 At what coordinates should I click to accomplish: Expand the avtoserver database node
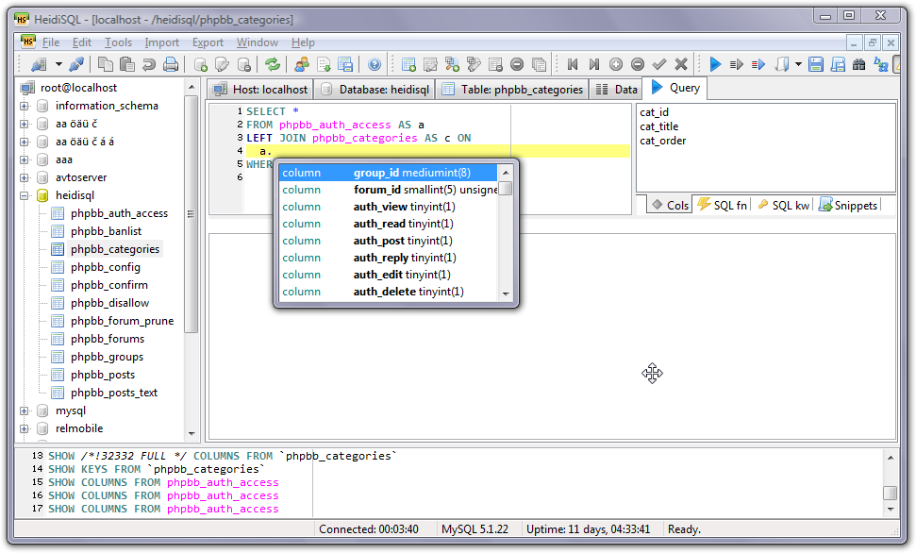(x=24, y=177)
